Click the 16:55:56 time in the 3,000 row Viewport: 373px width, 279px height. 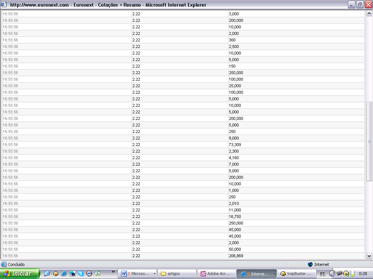point(10,14)
